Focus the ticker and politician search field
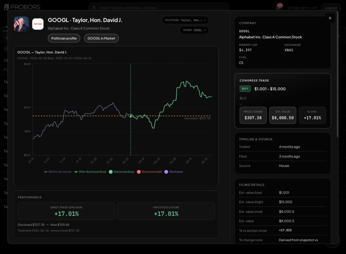Image resolution: width=346 pixels, height=254 pixels. click(x=159, y=8)
